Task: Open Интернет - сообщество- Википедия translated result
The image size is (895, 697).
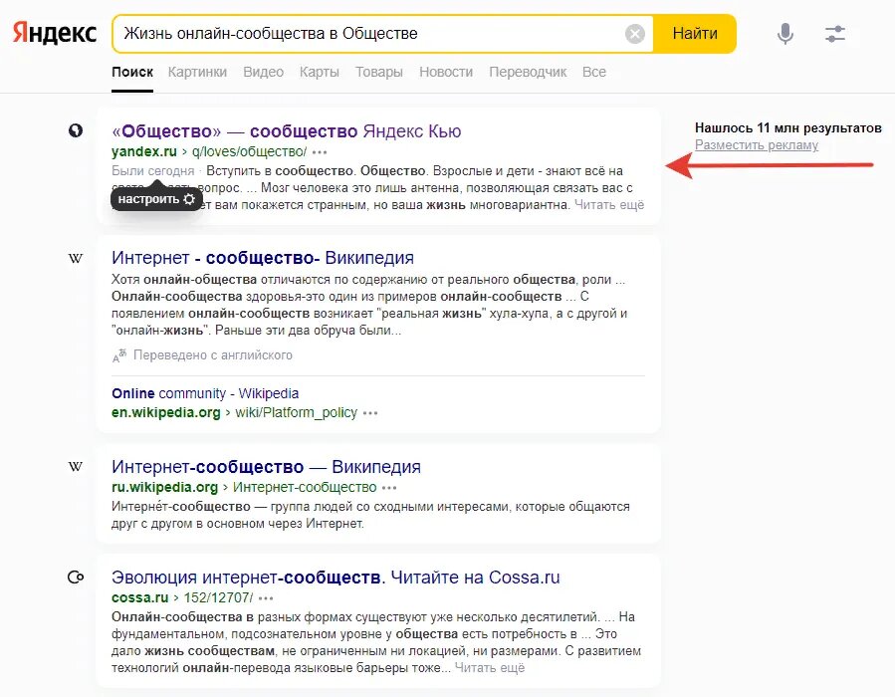Action: point(263,258)
